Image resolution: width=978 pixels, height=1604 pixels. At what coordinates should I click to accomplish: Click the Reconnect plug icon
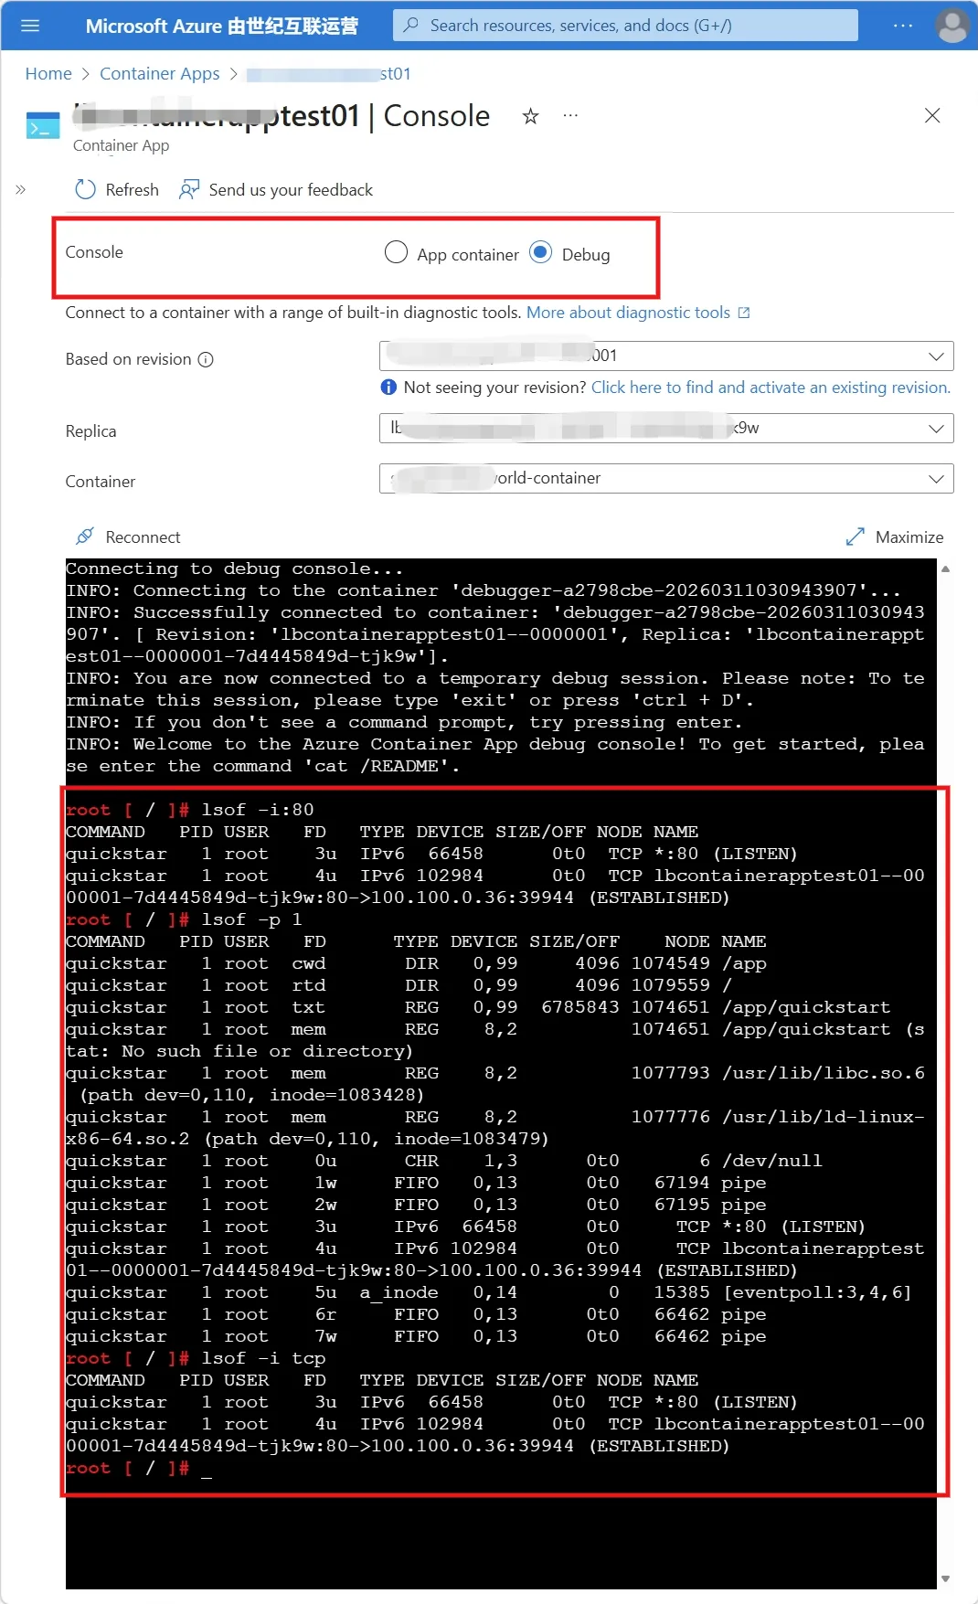coord(84,536)
